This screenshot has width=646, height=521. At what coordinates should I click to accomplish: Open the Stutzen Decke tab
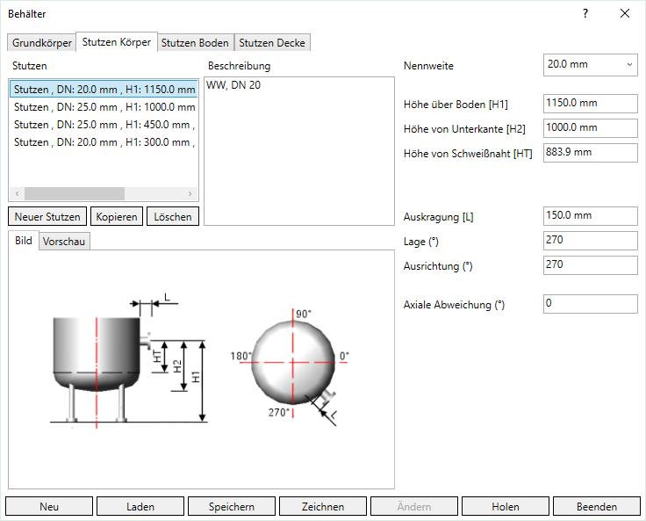click(272, 43)
